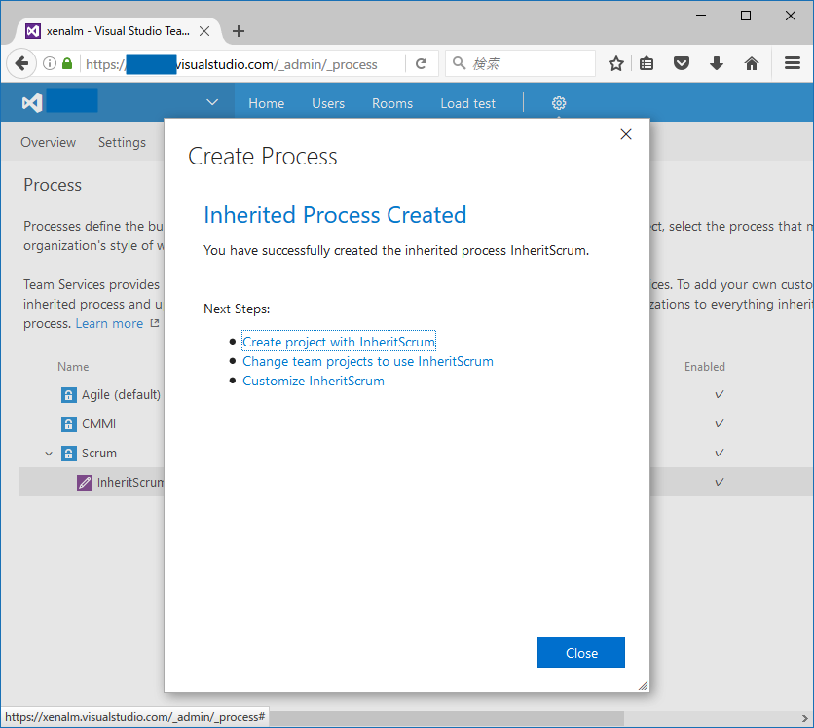The width and height of the screenshot is (814, 728).
Task: Click the Pocket save icon
Action: (x=682, y=64)
